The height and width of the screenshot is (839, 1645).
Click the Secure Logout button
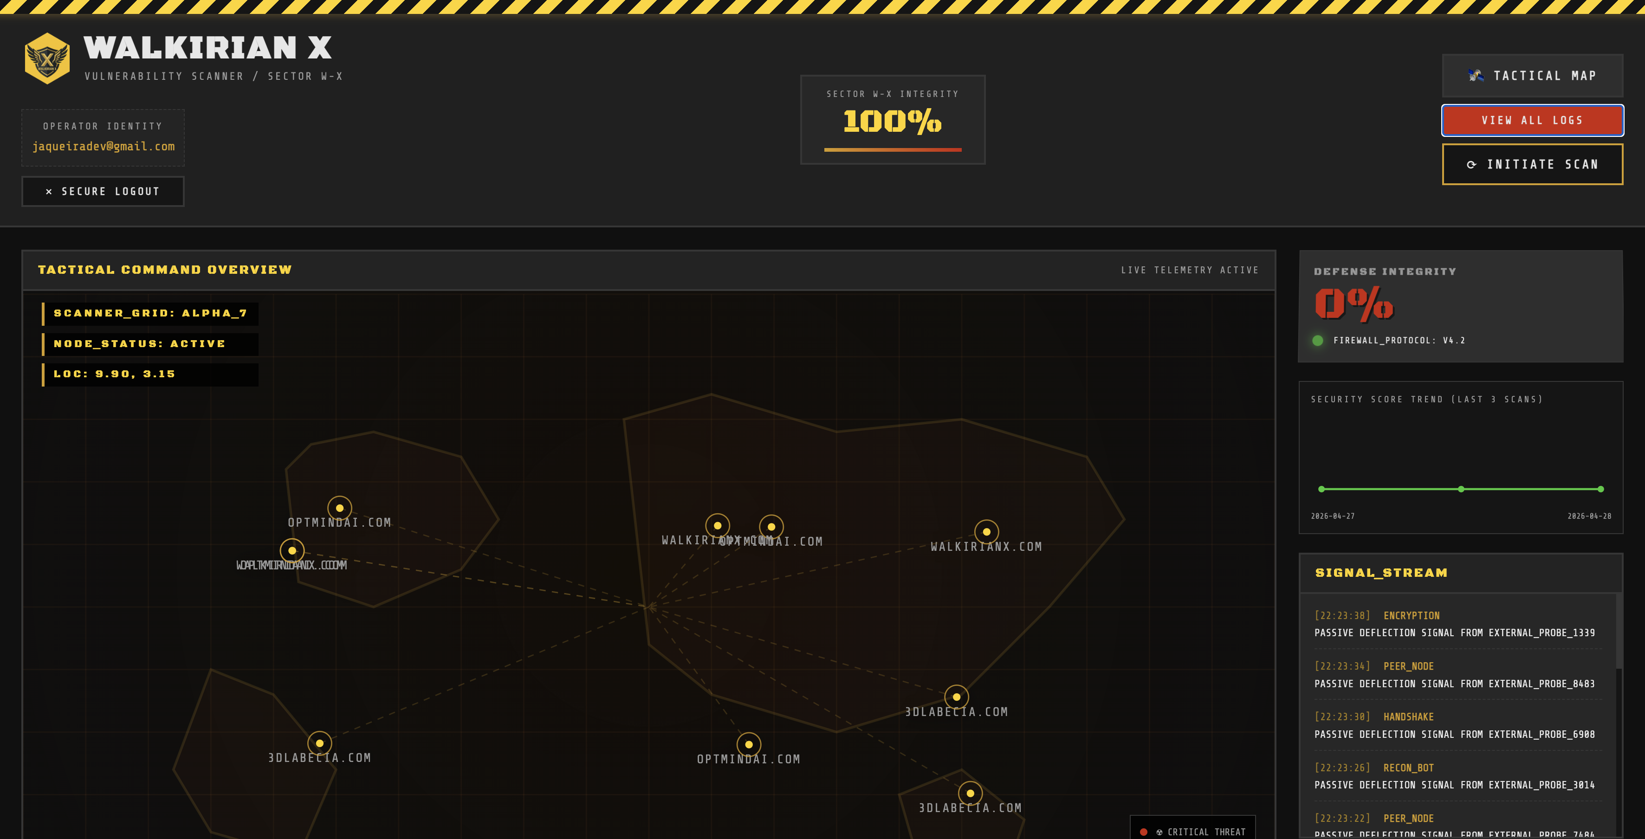point(103,192)
